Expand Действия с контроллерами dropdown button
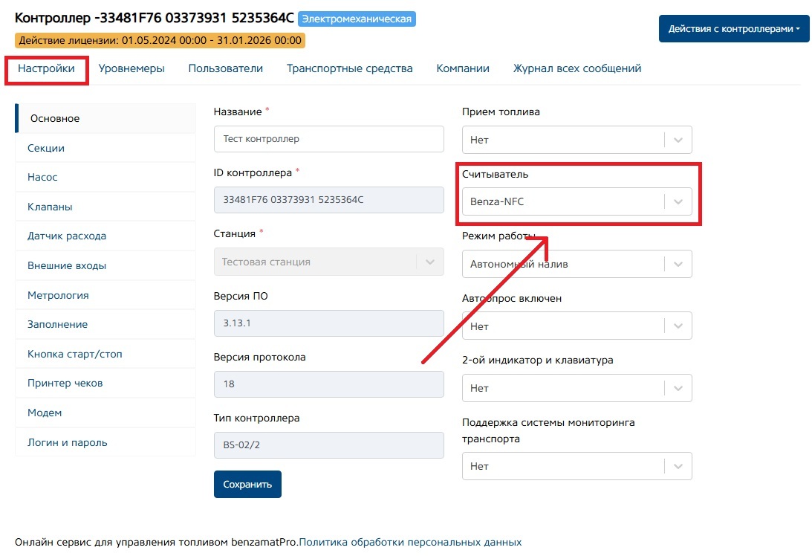The image size is (812, 556). tap(734, 29)
